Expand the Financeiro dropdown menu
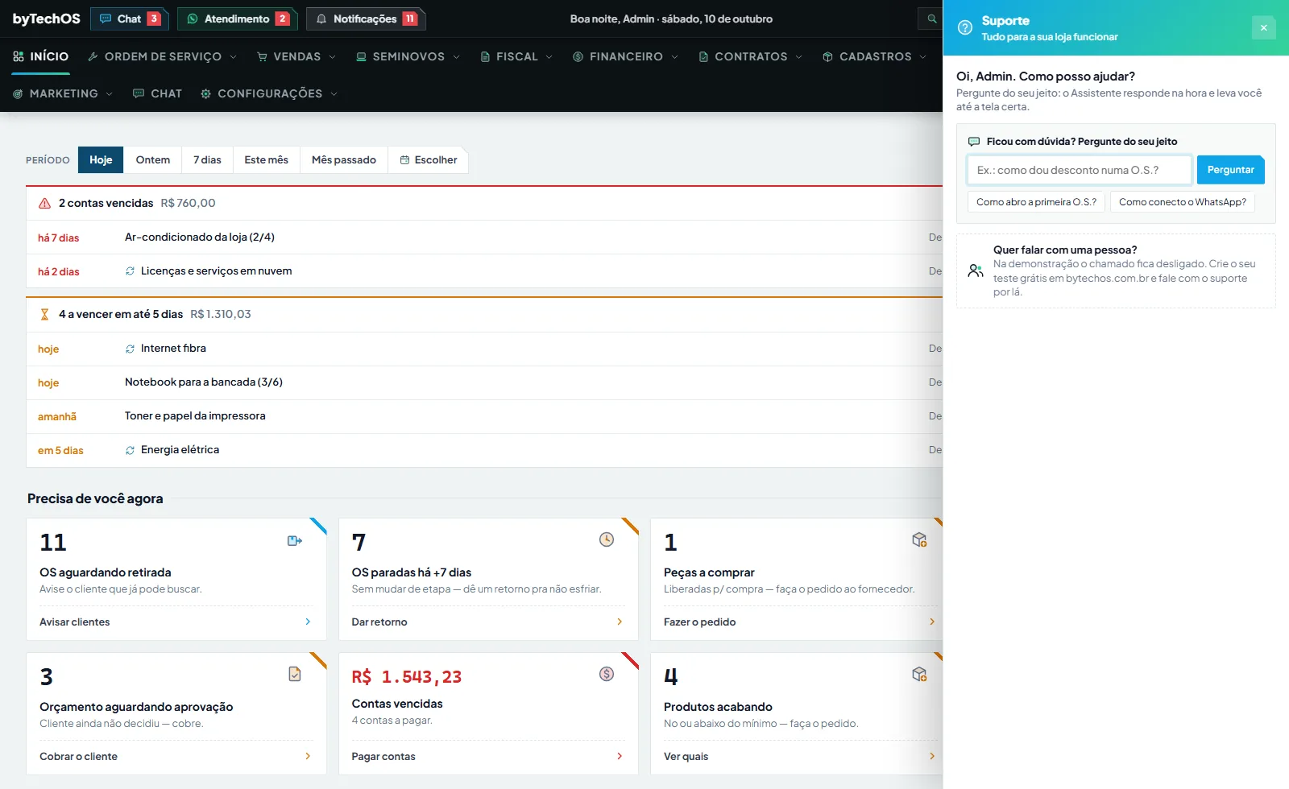The image size is (1289, 789). click(625, 56)
